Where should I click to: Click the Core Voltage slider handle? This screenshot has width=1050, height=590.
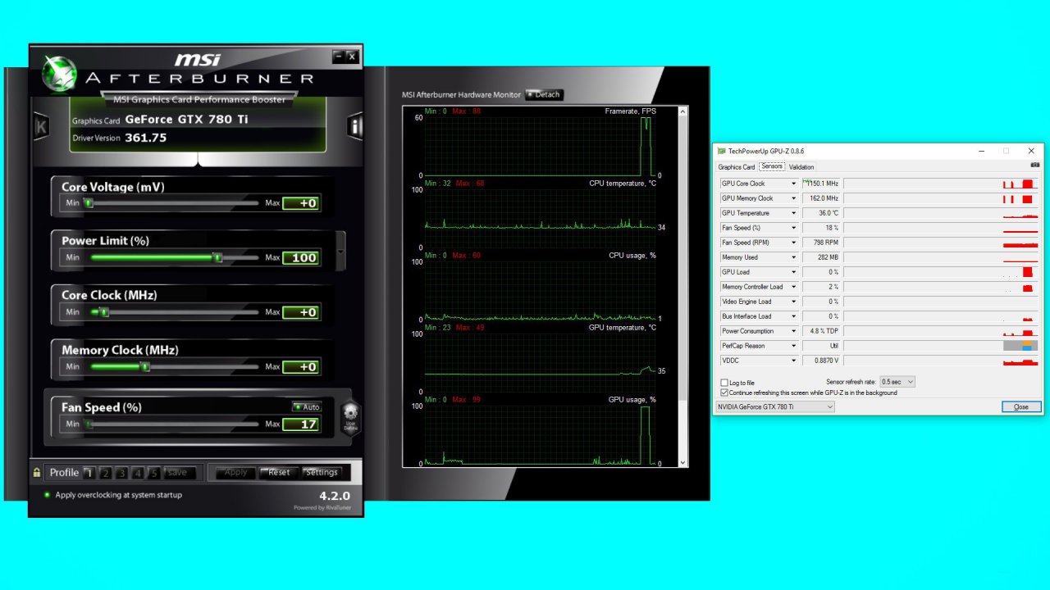click(x=89, y=202)
